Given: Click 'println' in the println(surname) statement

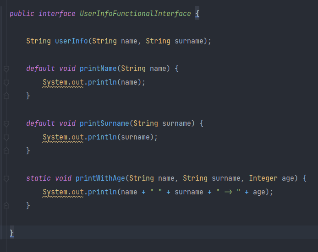Looking at the screenshot, I should point(102,137).
